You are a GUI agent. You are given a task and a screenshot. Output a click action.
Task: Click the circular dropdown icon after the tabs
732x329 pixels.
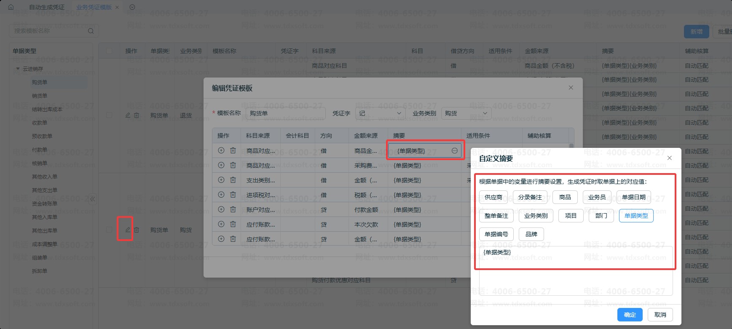click(x=132, y=7)
